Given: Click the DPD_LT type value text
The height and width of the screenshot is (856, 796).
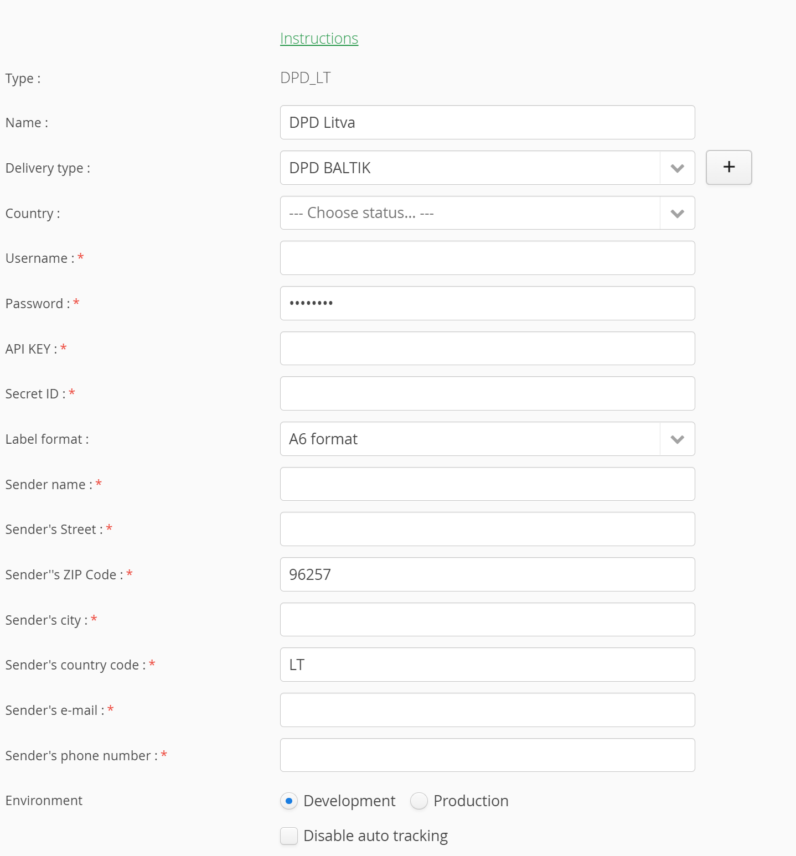Looking at the screenshot, I should tap(306, 78).
